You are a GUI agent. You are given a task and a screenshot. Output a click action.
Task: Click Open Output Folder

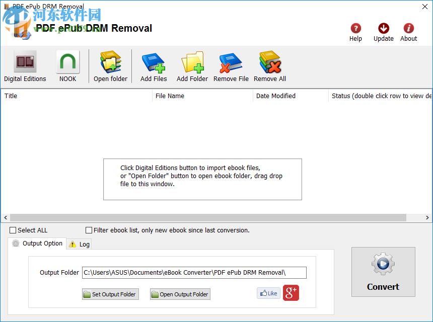pyautogui.click(x=180, y=294)
